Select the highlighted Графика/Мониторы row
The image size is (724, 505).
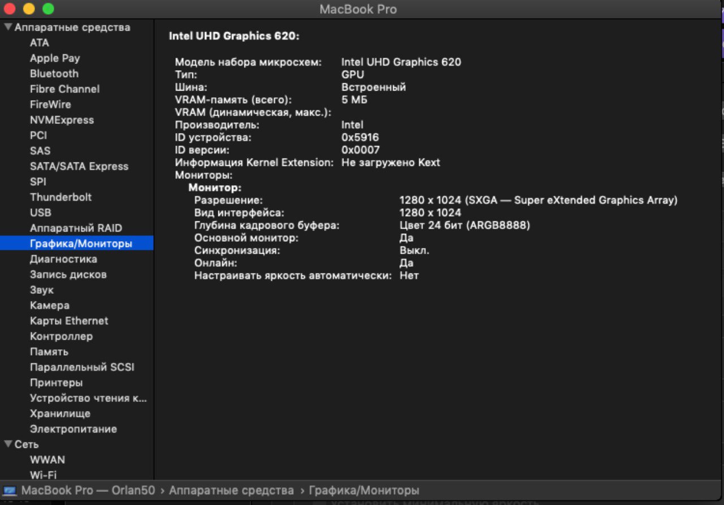[x=76, y=243]
